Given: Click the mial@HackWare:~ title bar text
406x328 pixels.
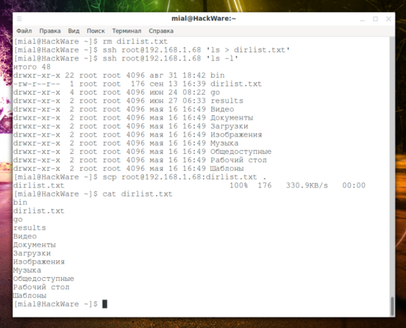Looking at the screenshot, I should [204, 19].
